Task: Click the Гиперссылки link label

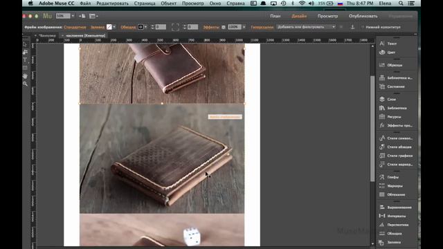Action: [x=262, y=27]
